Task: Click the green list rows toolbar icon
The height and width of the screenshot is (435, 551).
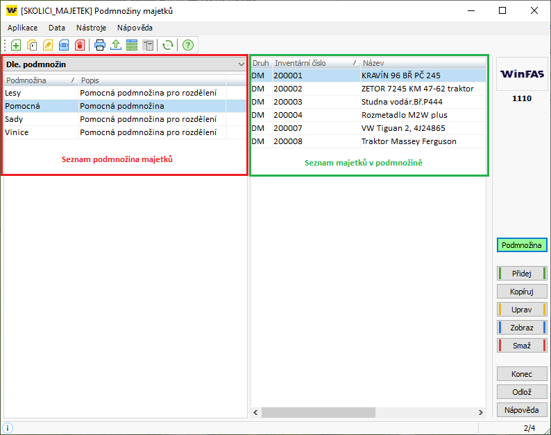Action: tap(132, 45)
